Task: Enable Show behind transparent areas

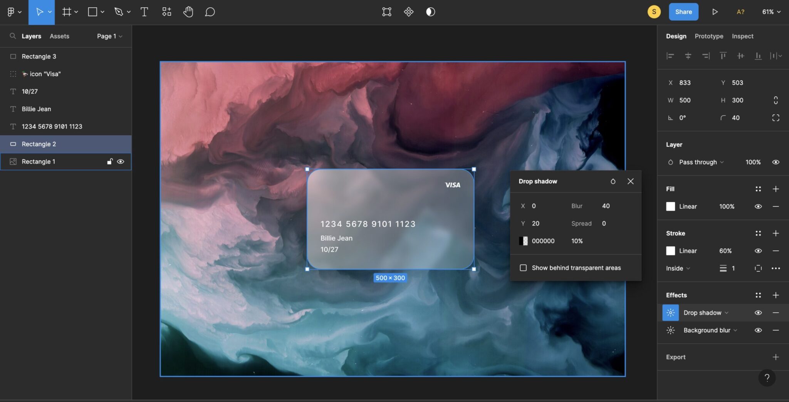Action: click(x=524, y=268)
